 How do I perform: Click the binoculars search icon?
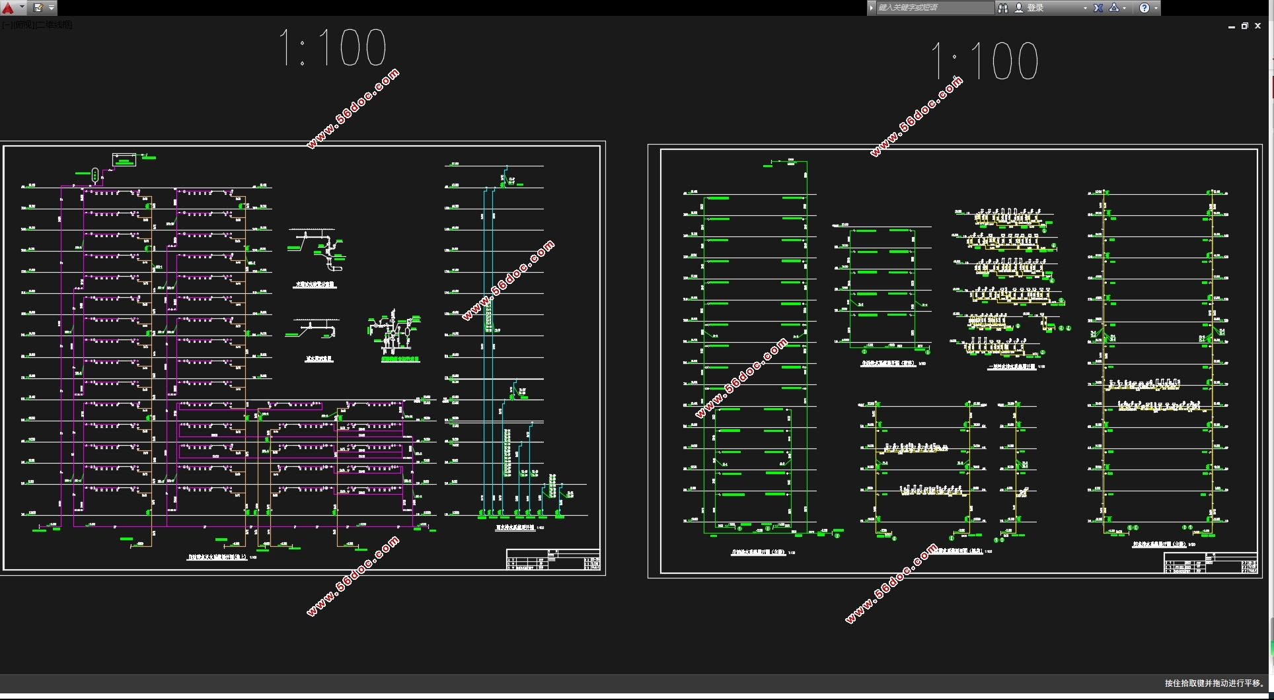pos(1003,8)
